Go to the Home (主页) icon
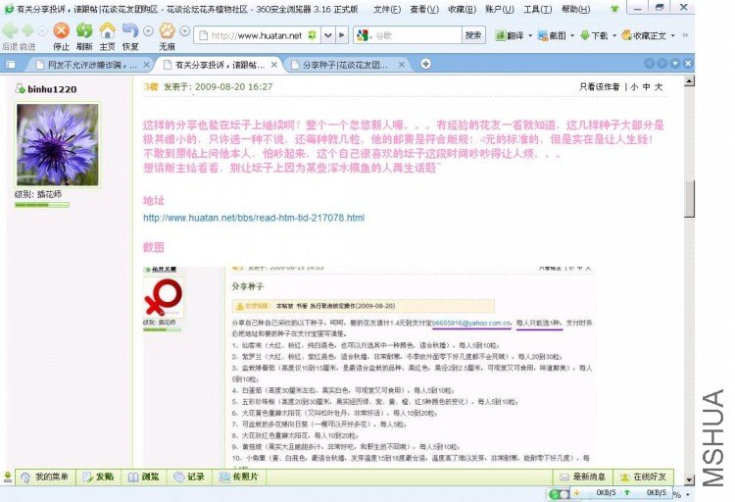735x502 pixels. (108, 31)
